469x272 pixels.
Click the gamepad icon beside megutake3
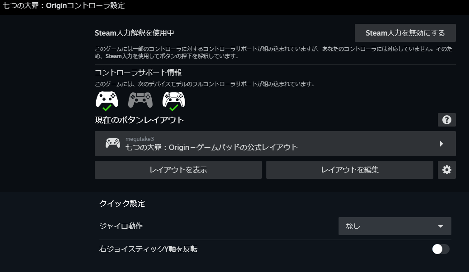113,144
